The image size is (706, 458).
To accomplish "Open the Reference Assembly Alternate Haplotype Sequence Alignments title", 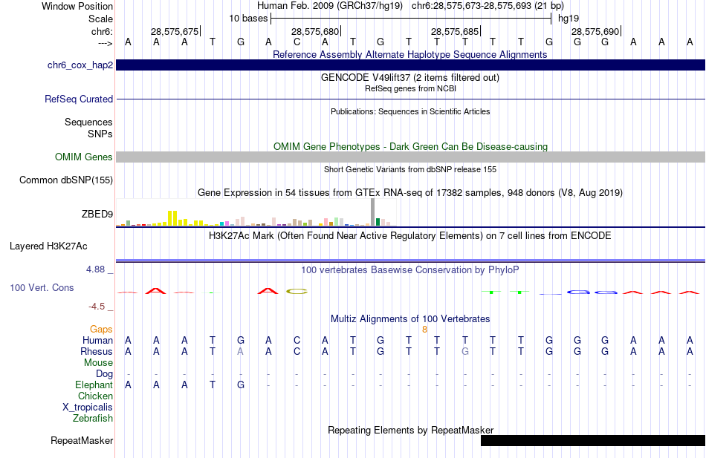I will pos(409,54).
